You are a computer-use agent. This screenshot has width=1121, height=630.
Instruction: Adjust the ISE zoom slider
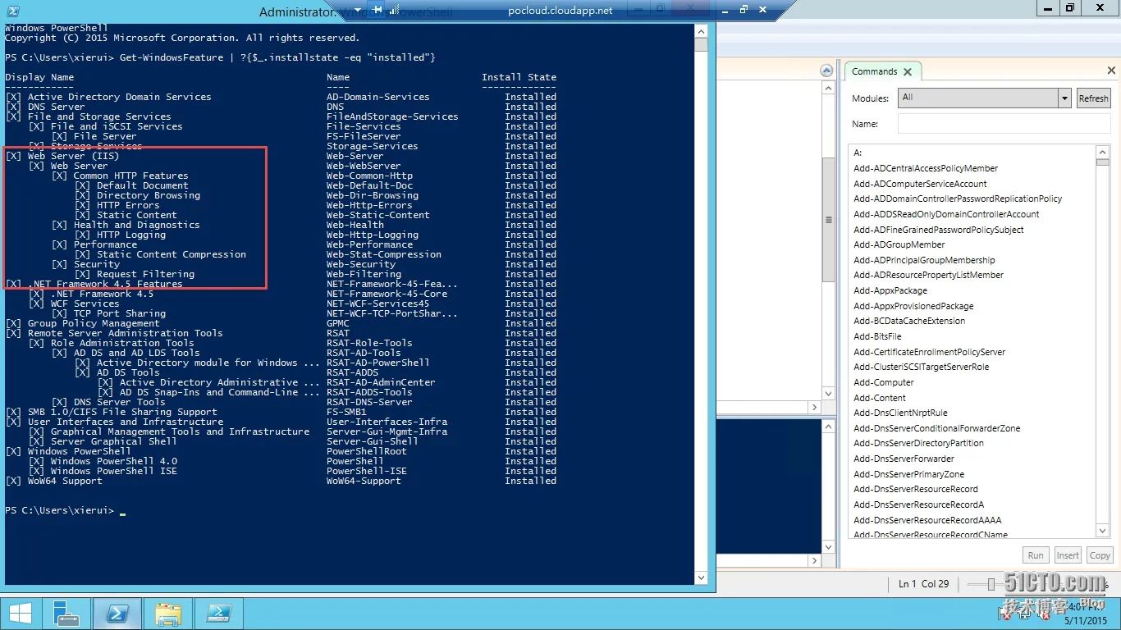pyautogui.click(x=991, y=584)
